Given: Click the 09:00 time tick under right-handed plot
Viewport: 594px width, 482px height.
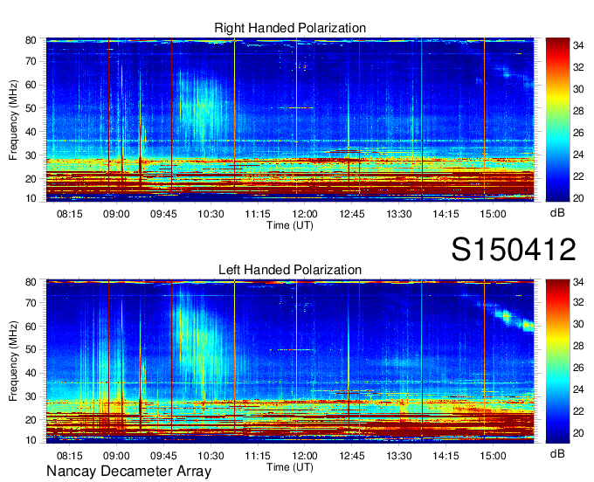Looking at the screenshot, I should pyautogui.click(x=116, y=214).
